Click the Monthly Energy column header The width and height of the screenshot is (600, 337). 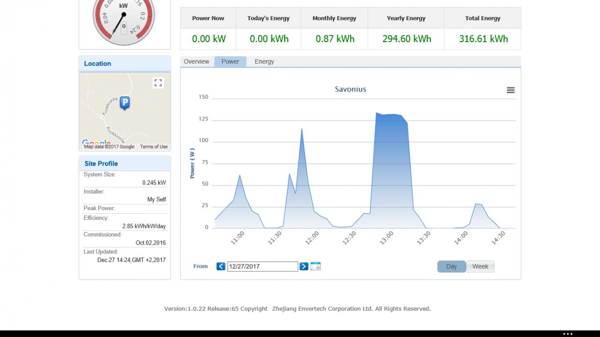click(x=334, y=18)
